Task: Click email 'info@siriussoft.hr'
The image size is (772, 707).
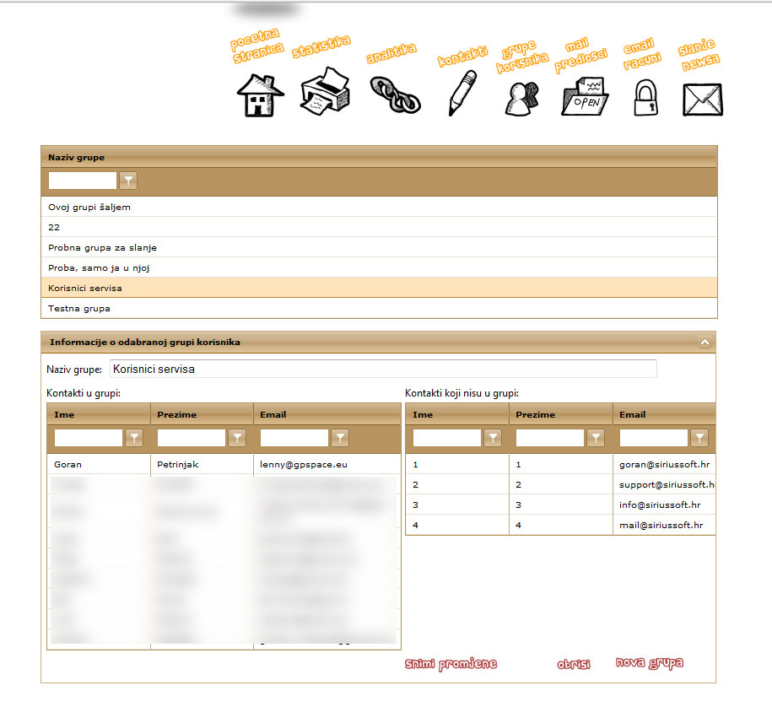Action: (x=660, y=505)
